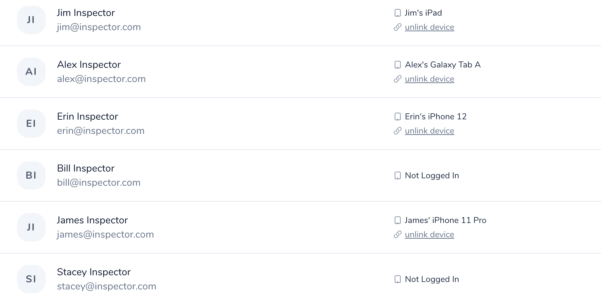Click the device icon in Bill Inspector's row
Image resolution: width=601 pixels, height=304 pixels.
tap(398, 176)
